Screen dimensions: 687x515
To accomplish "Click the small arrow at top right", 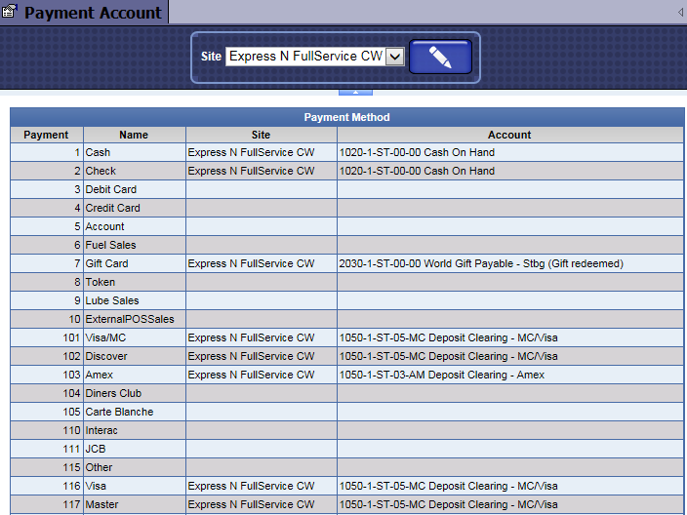I will click(679, 13).
